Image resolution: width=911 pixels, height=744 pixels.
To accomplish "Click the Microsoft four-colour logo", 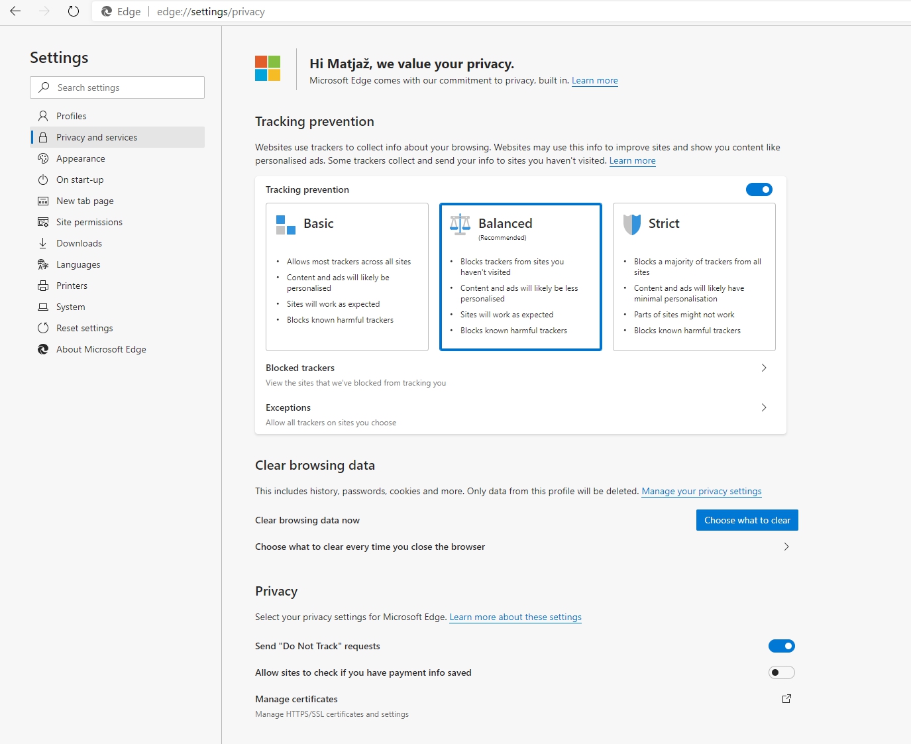I will point(268,68).
